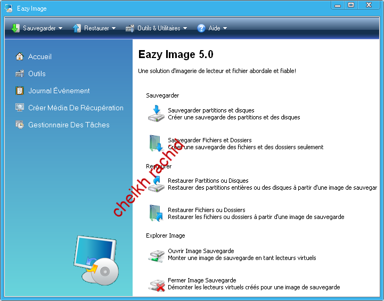This screenshot has height=301, width=384.
Task: Expand the Aide dropdown arrow
Action: [225, 28]
